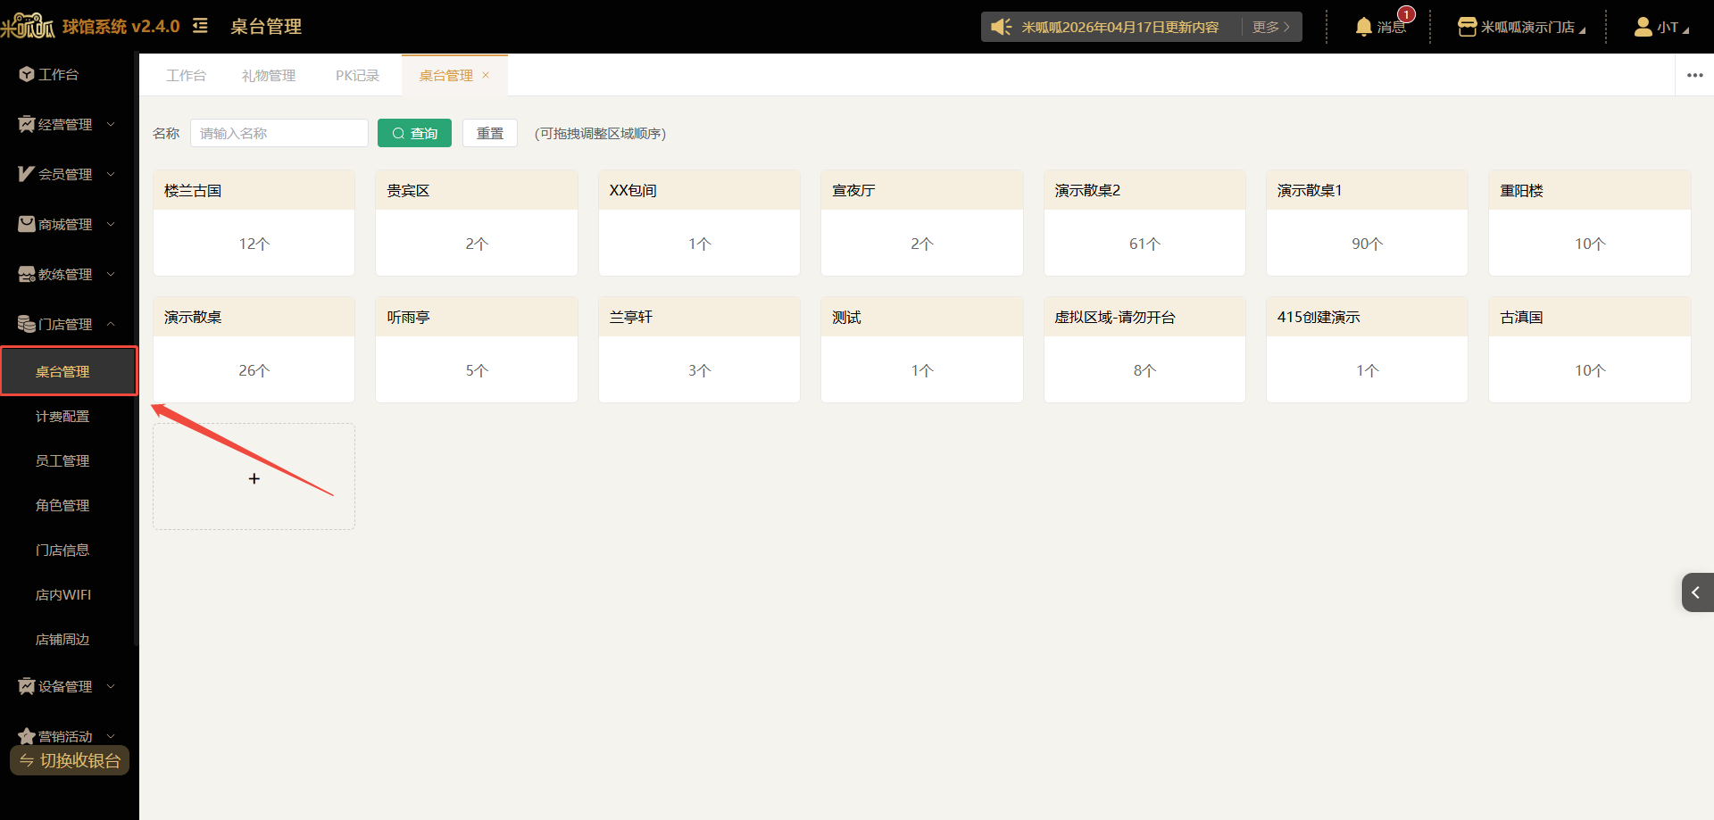Click the 米呱呱 logo in header

[28, 26]
